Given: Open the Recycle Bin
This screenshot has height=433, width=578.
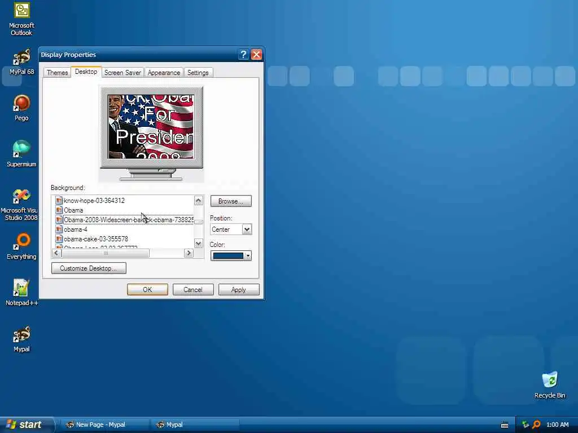Looking at the screenshot, I should 550,385.
